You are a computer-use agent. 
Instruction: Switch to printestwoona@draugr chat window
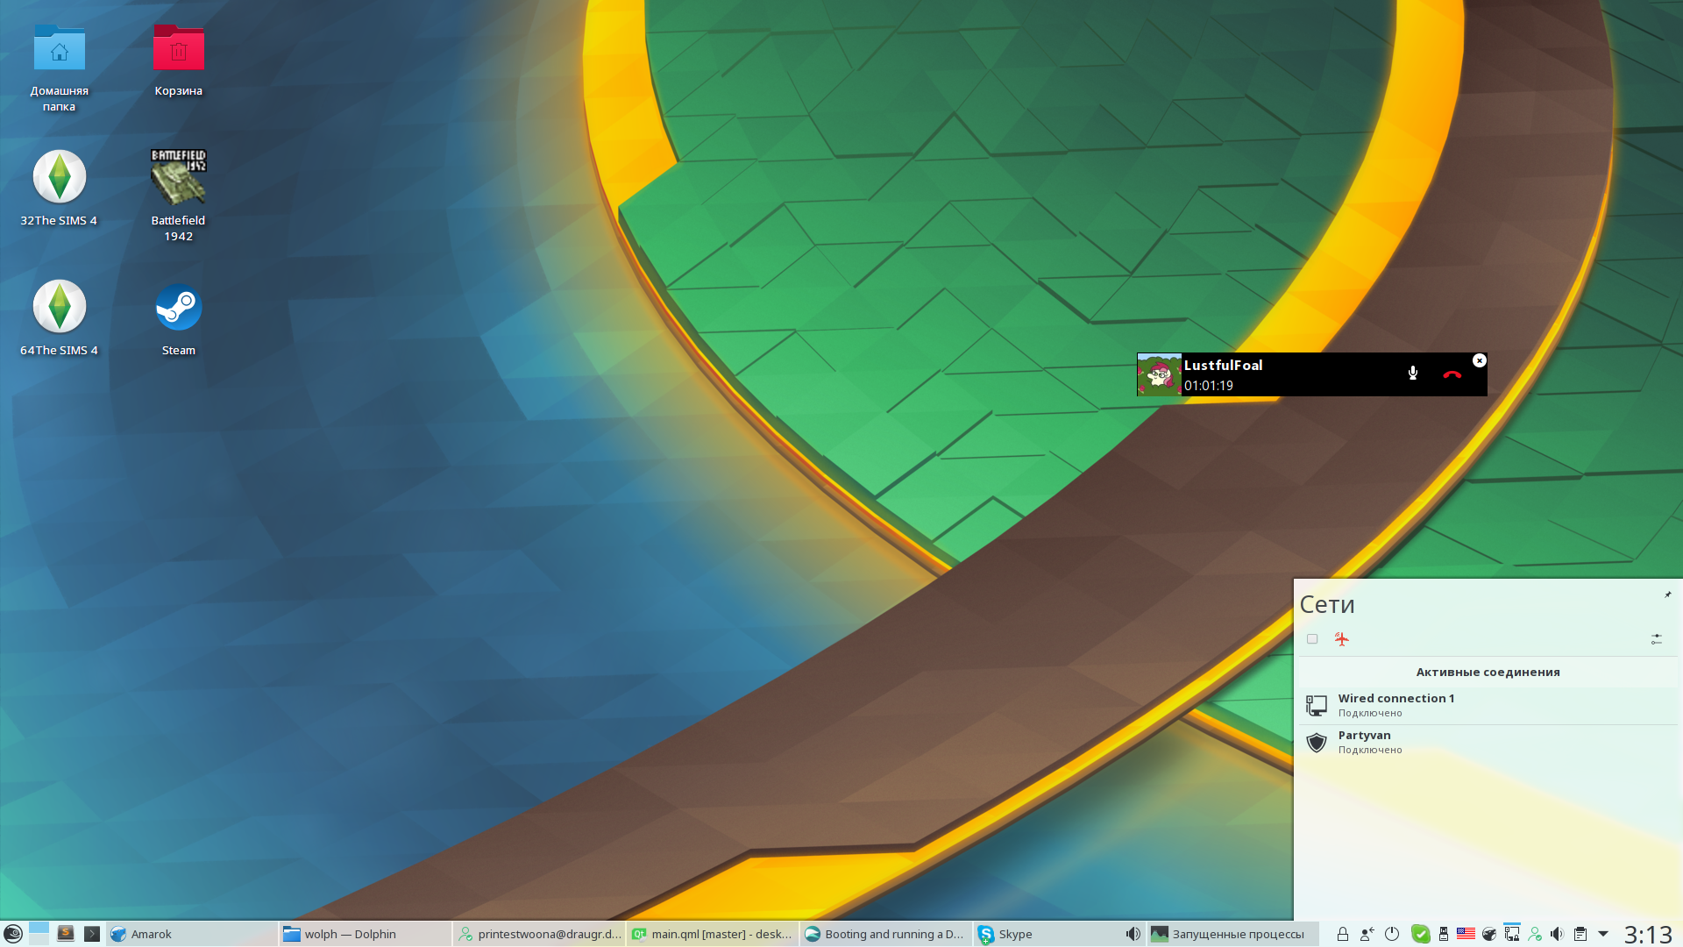pyautogui.click(x=539, y=934)
